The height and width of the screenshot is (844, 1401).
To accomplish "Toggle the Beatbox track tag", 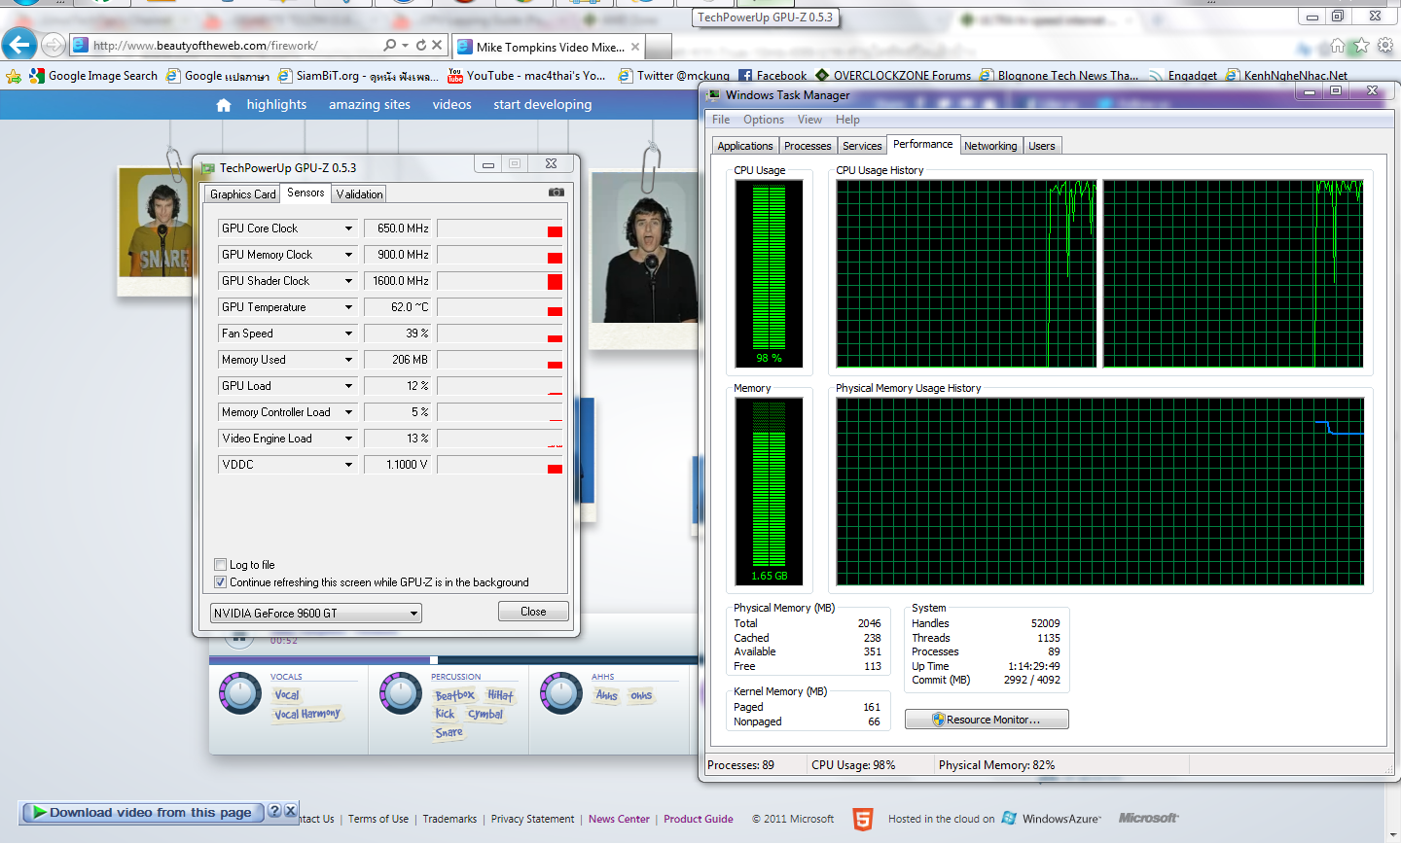I will [x=455, y=695].
